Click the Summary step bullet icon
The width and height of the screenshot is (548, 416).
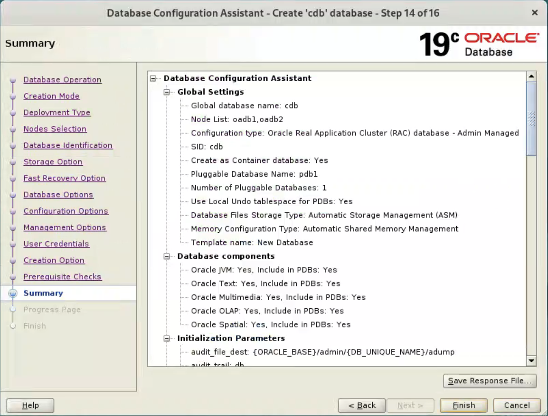click(13, 293)
